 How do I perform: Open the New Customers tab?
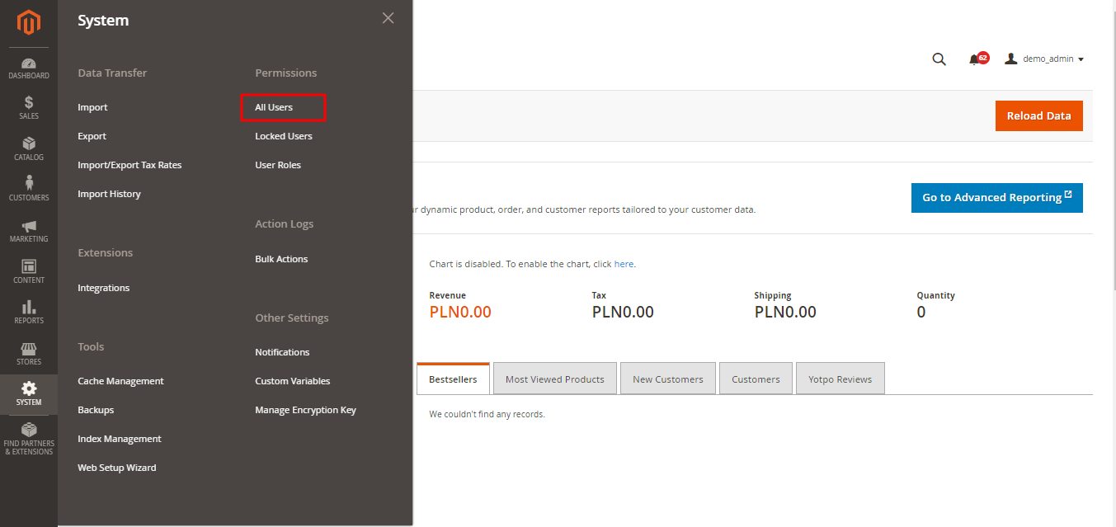(x=667, y=379)
